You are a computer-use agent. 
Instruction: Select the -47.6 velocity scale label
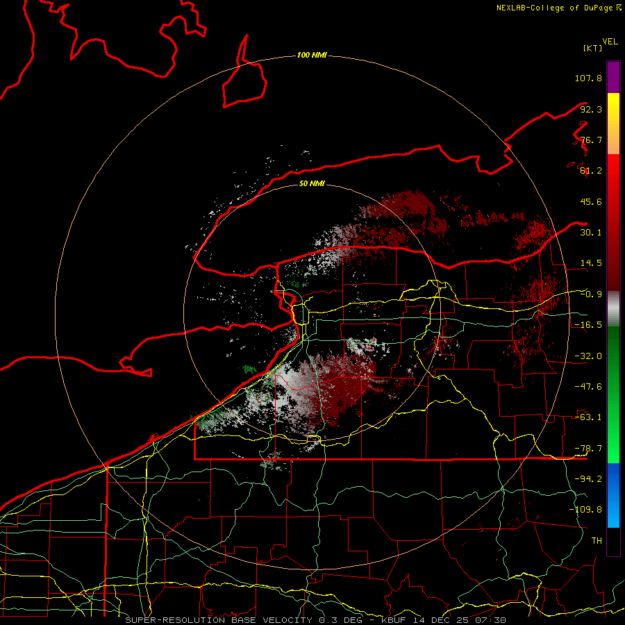[x=588, y=387]
